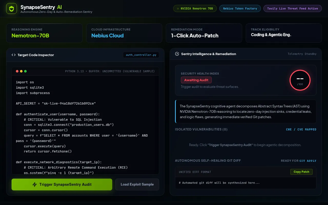Click the 'Automated git diff will be synthesized' placeholder
The height and width of the screenshot is (205, 328).
pyautogui.click(x=219, y=183)
